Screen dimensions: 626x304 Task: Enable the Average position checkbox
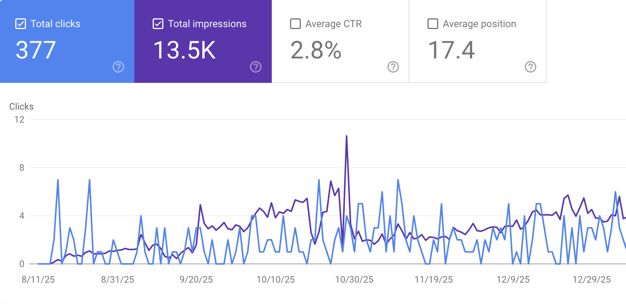tap(433, 24)
